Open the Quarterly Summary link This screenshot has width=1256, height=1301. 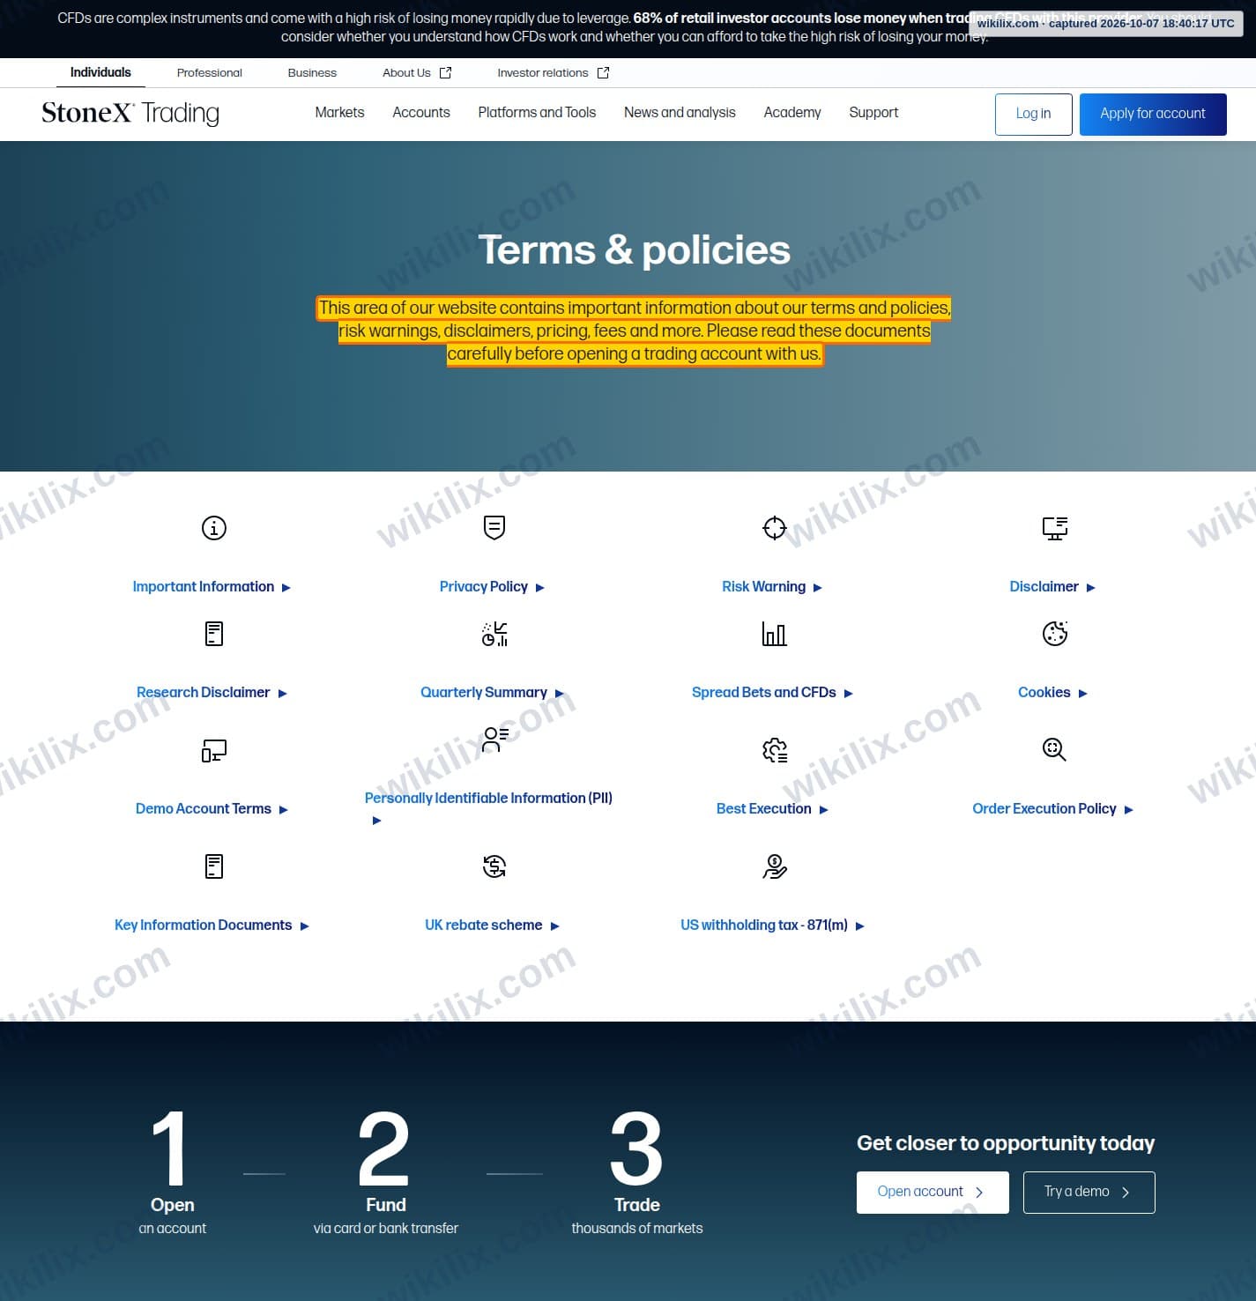pyautogui.click(x=492, y=693)
